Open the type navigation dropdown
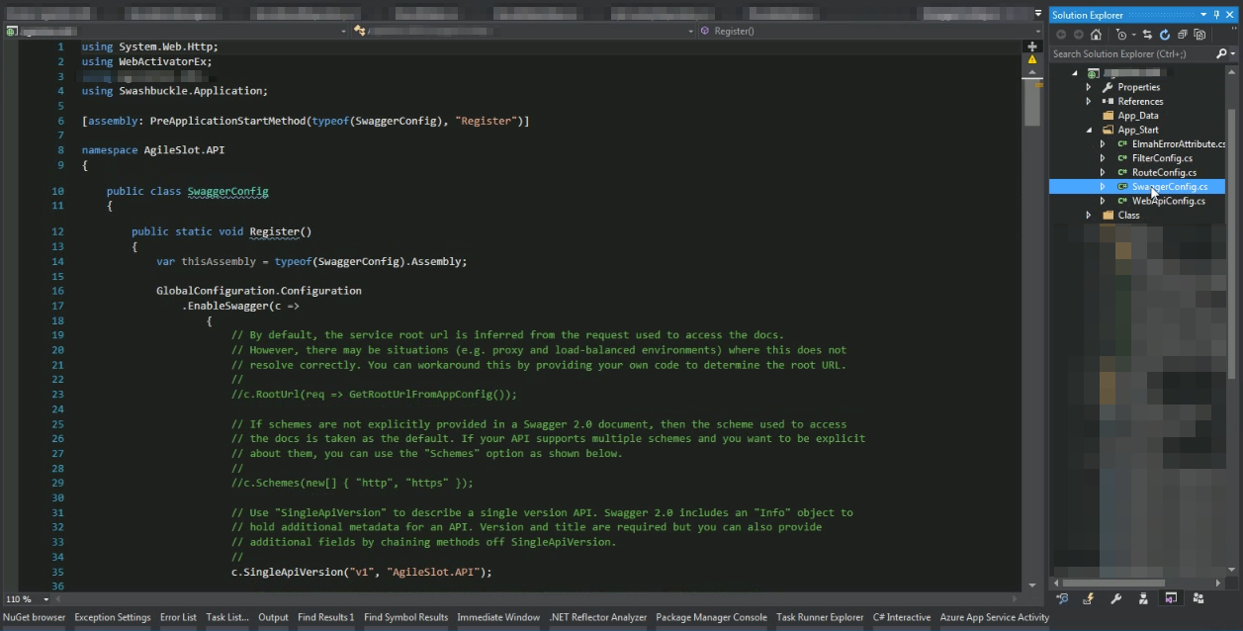The height and width of the screenshot is (631, 1243). (691, 31)
